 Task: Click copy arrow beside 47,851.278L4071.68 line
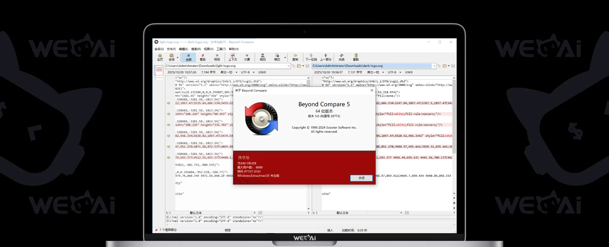[168, 147]
